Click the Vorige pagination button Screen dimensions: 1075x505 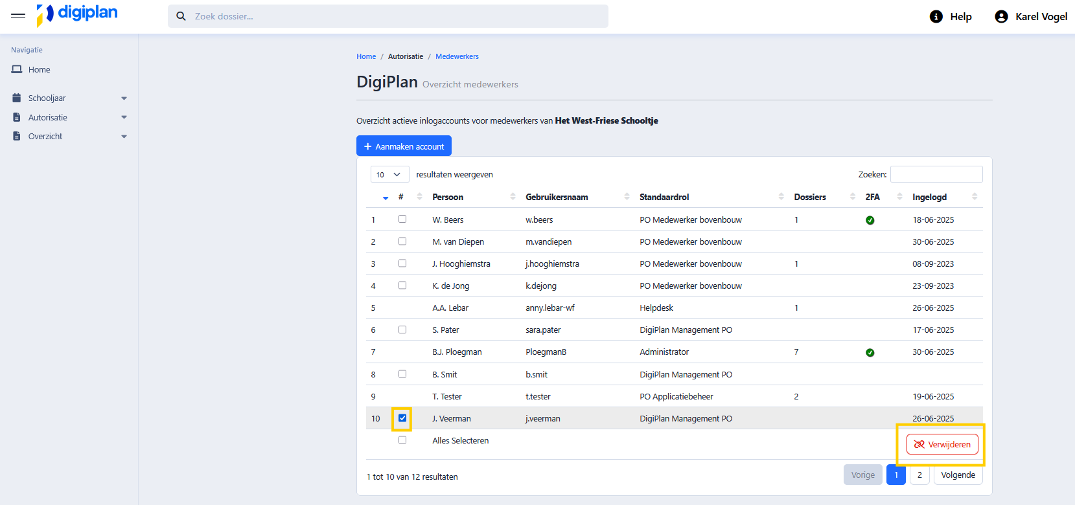tap(863, 475)
